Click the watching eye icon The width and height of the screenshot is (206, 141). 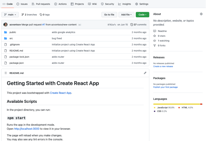click(x=155, y=41)
